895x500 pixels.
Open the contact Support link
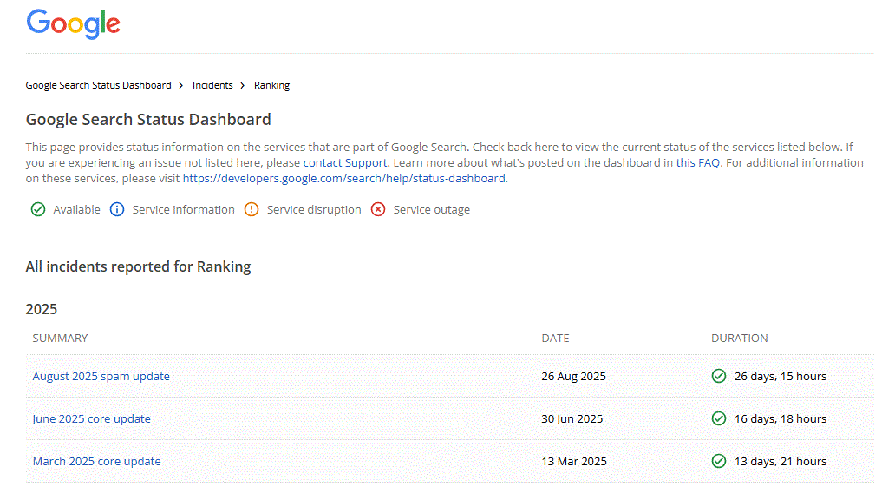345,163
